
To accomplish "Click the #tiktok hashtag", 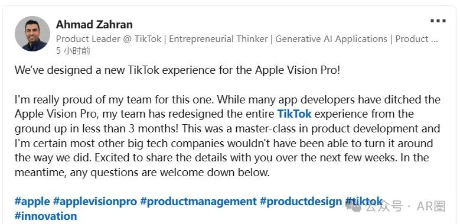I will coord(364,202).
